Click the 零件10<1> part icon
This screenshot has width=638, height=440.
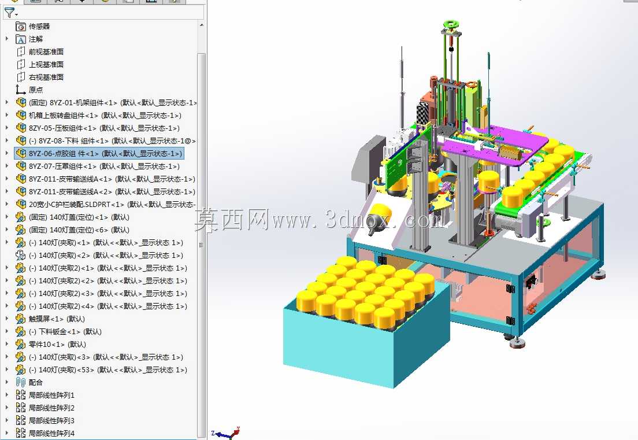point(21,345)
